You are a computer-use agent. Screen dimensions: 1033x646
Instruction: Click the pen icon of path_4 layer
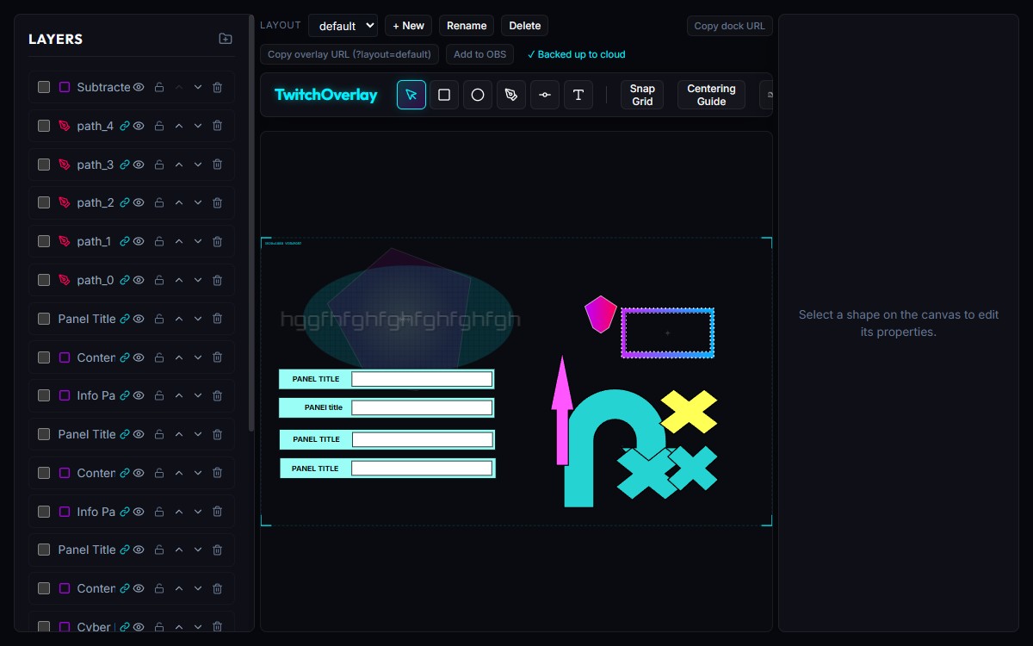click(x=65, y=126)
